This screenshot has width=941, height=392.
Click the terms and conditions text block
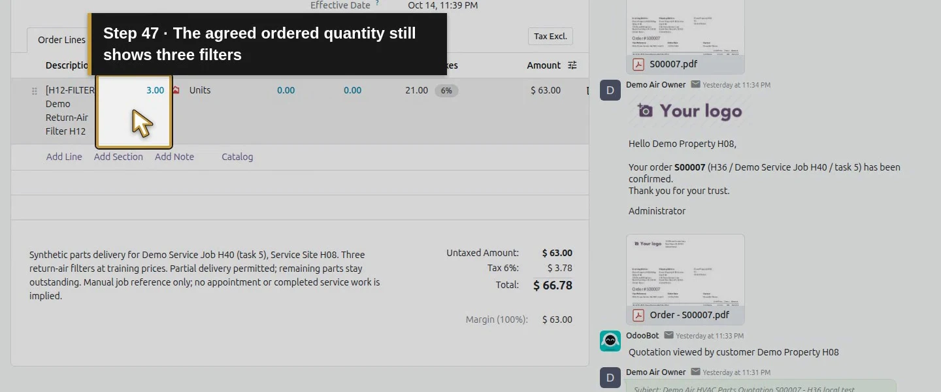(205, 275)
